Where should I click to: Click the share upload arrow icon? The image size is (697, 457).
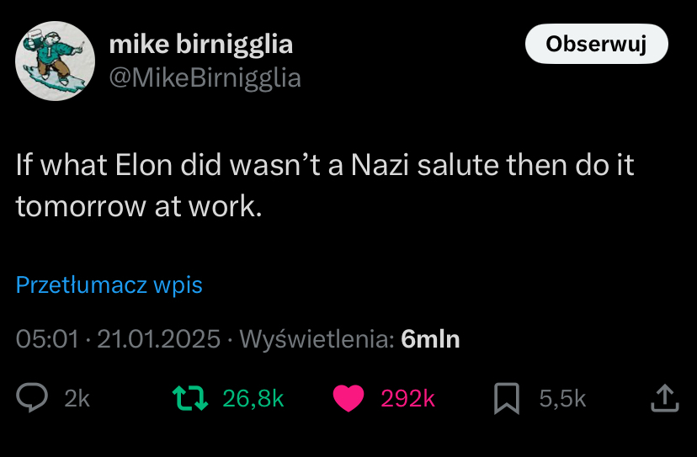[x=664, y=398]
